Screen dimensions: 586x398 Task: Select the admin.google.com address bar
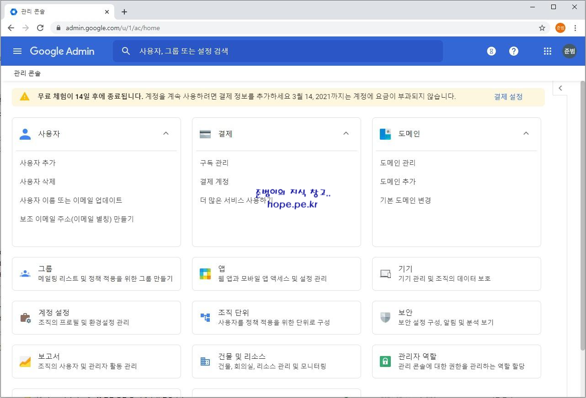(x=301, y=28)
